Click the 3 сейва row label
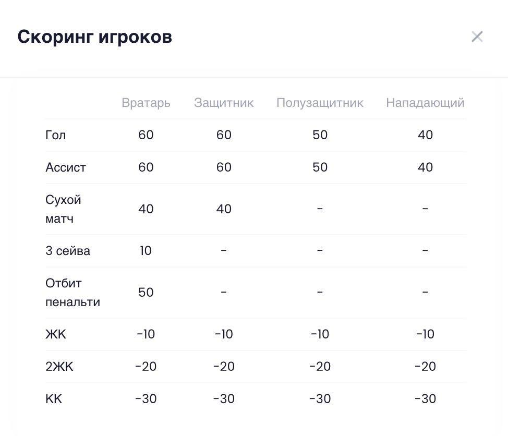This screenshot has height=436, width=508. (68, 251)
